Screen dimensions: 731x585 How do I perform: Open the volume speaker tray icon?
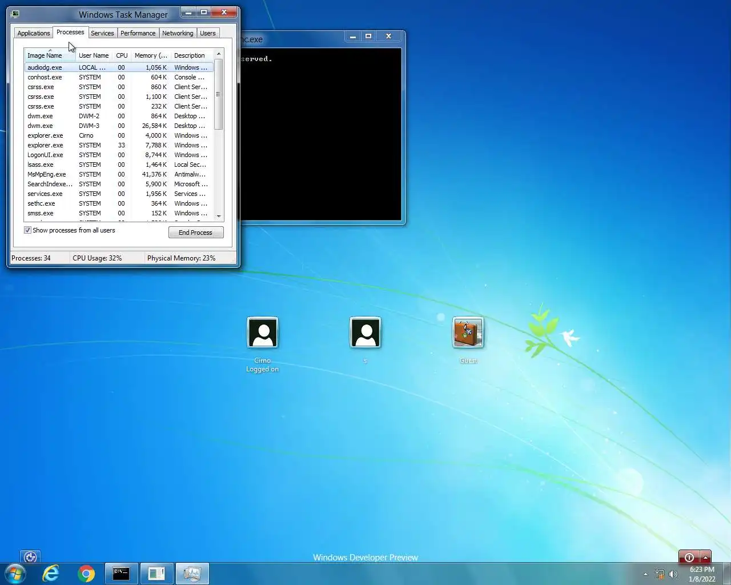673,574
